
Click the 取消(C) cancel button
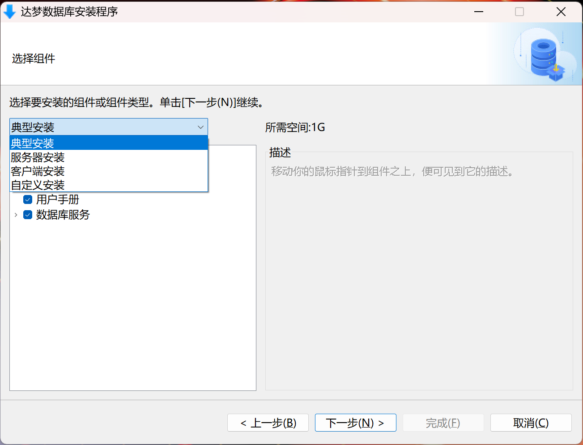coord(531,423)
